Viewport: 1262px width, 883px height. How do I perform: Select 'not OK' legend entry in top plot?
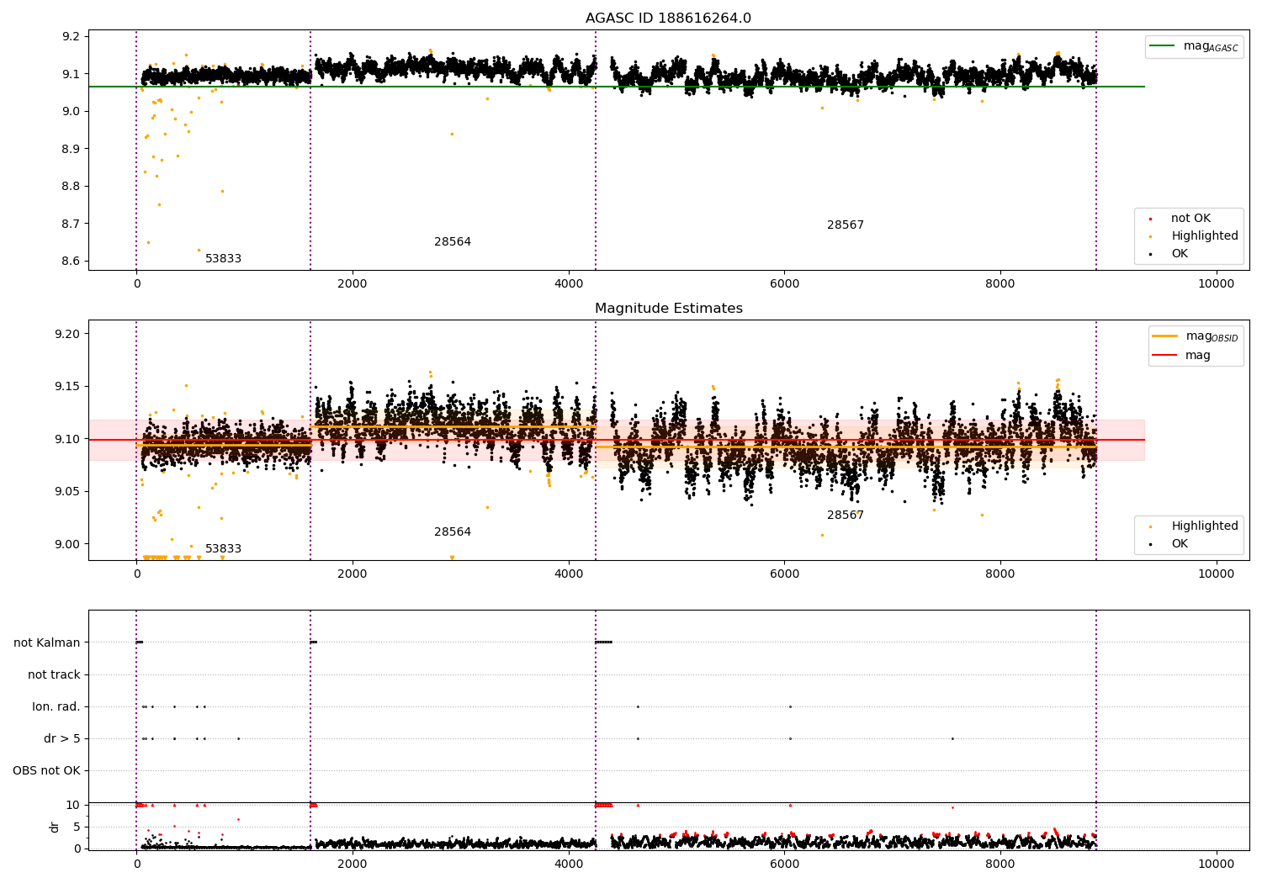coord(1190,219)
